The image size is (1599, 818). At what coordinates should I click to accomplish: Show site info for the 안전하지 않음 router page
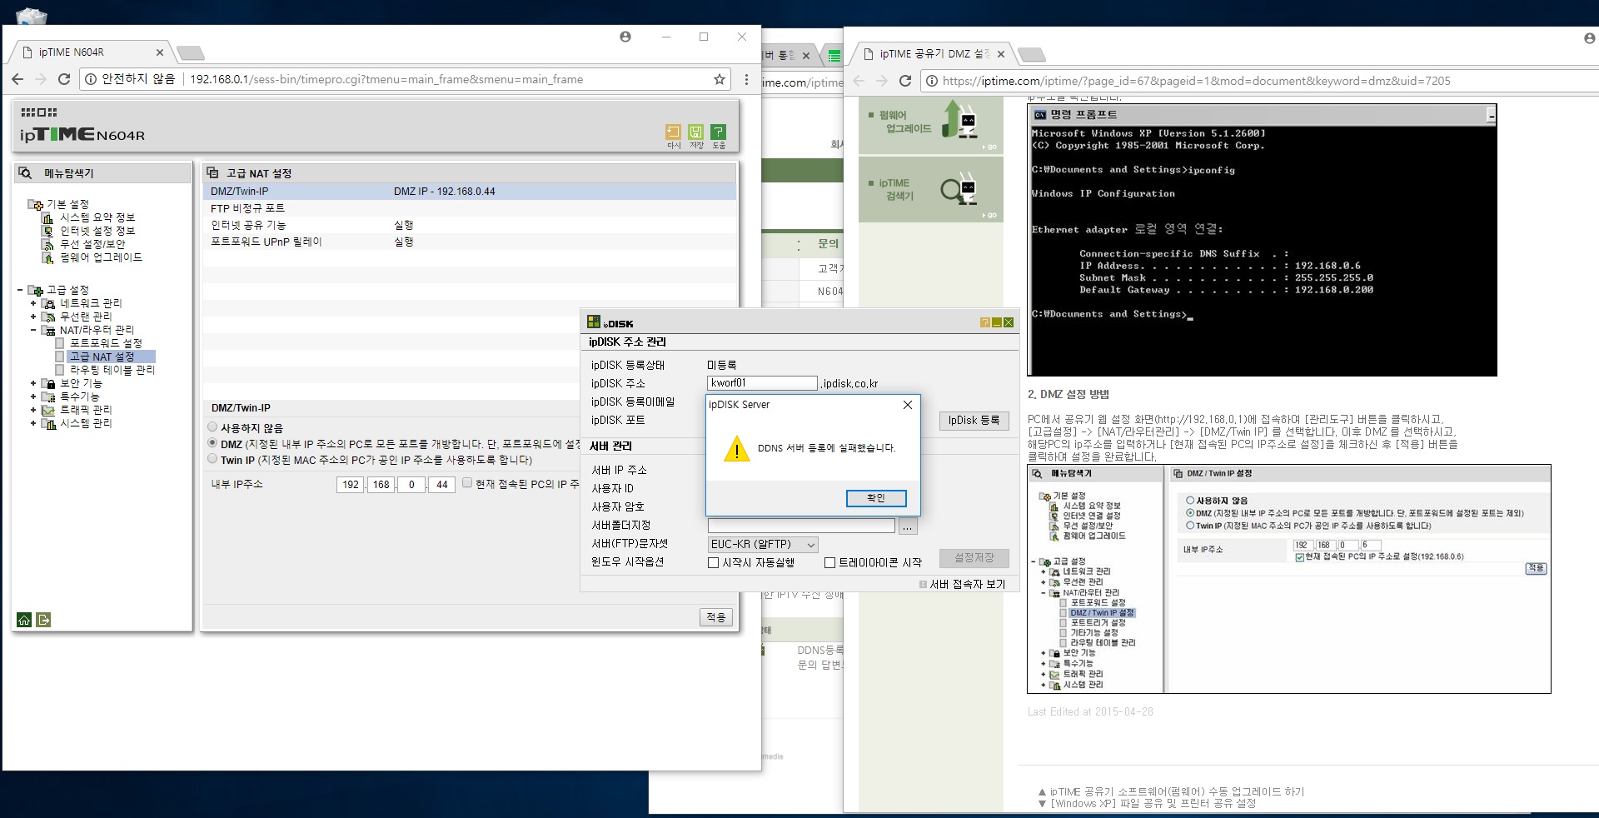[x=91, y=79]
